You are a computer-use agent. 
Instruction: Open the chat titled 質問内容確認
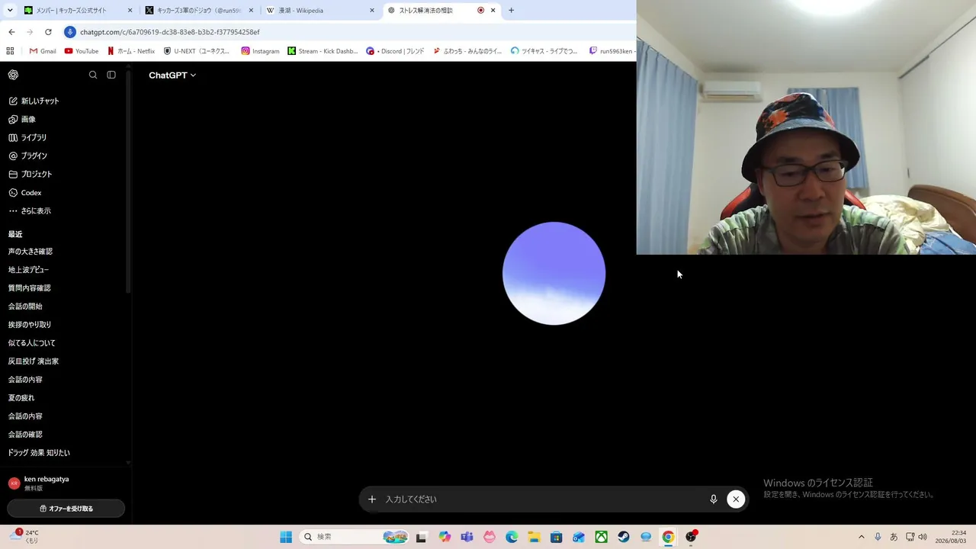coord(29,287)
